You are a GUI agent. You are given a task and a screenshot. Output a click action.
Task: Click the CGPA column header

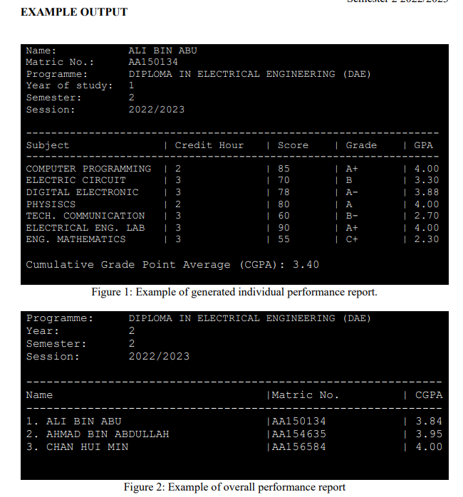(429, 395)
